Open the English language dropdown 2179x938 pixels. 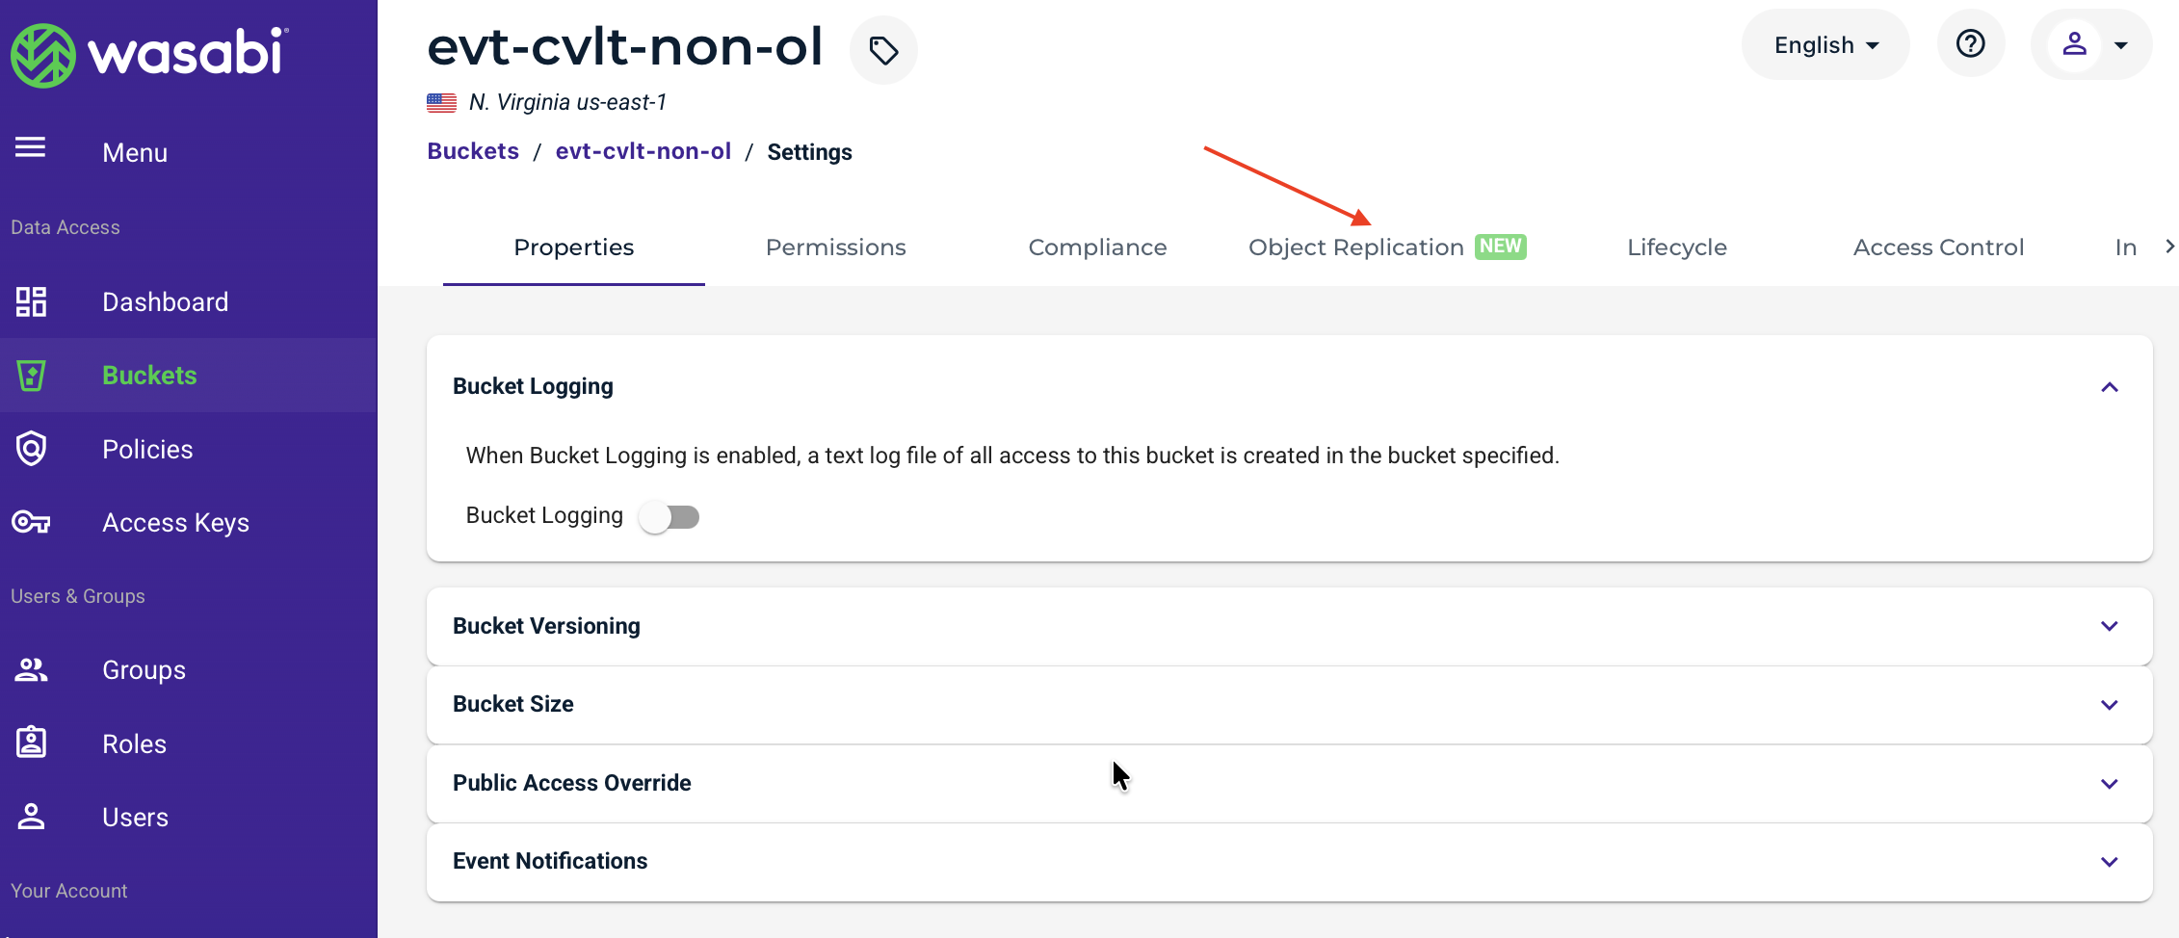tap(1825, 44)
